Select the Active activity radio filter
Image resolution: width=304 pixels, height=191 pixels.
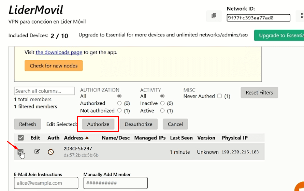162,111
